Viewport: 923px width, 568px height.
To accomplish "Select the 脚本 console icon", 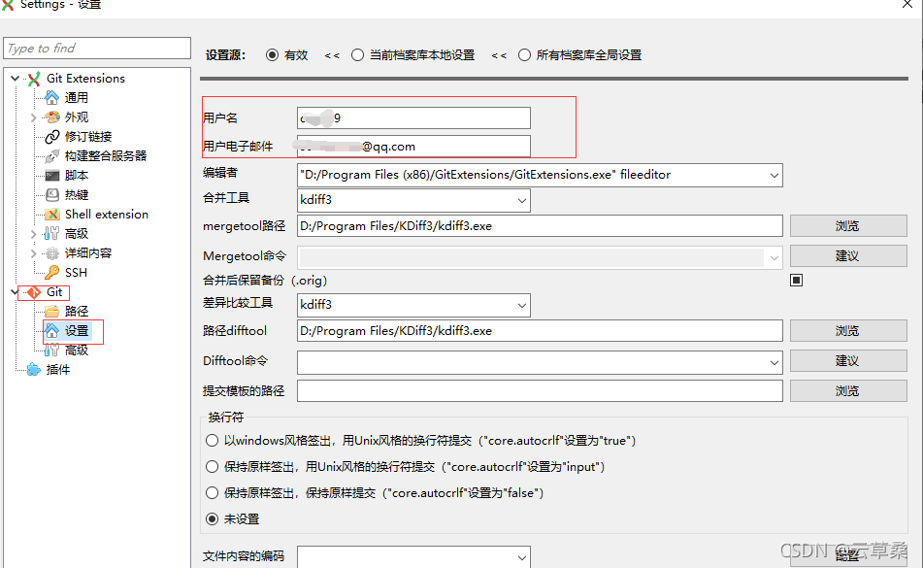I will (x=52, y=176).
